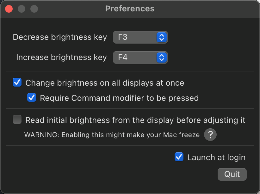Close the Preferences window with red button

coord(9,9)
